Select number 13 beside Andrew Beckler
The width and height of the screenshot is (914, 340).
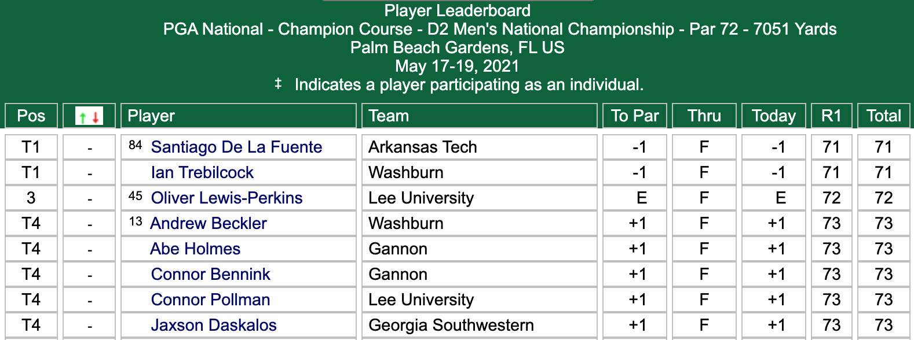pos(136,220)
